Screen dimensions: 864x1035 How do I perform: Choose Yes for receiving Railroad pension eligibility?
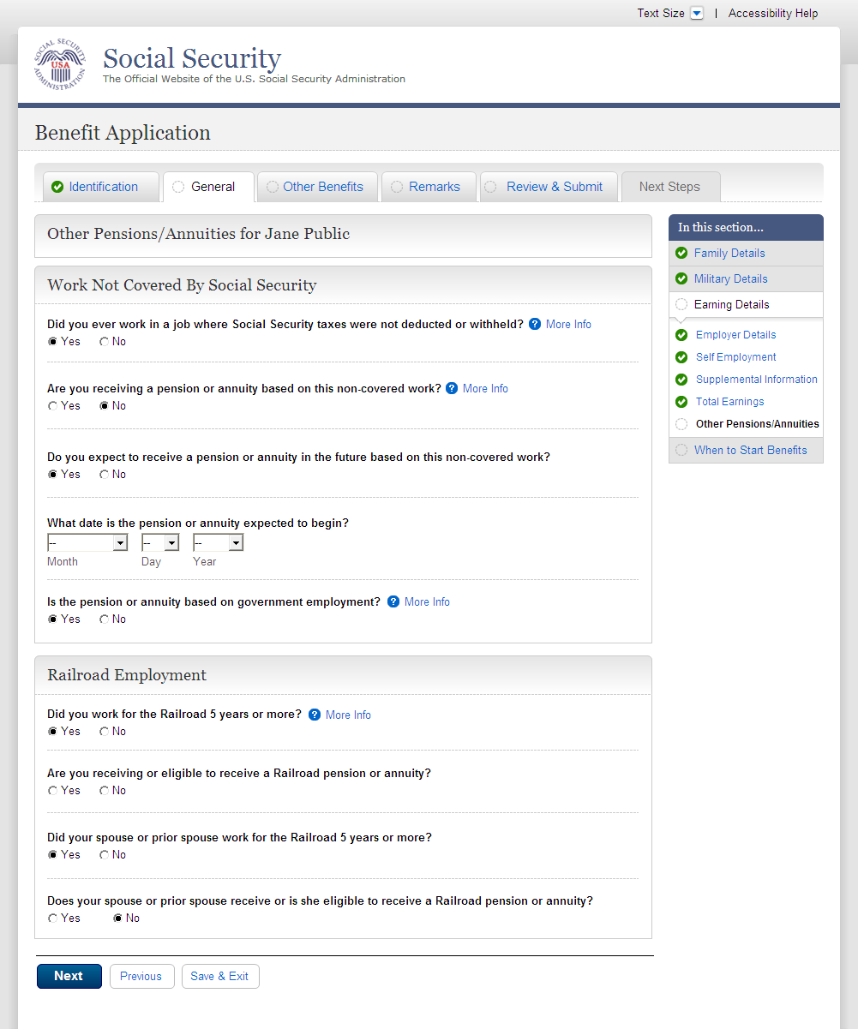(x=53, y=791)
